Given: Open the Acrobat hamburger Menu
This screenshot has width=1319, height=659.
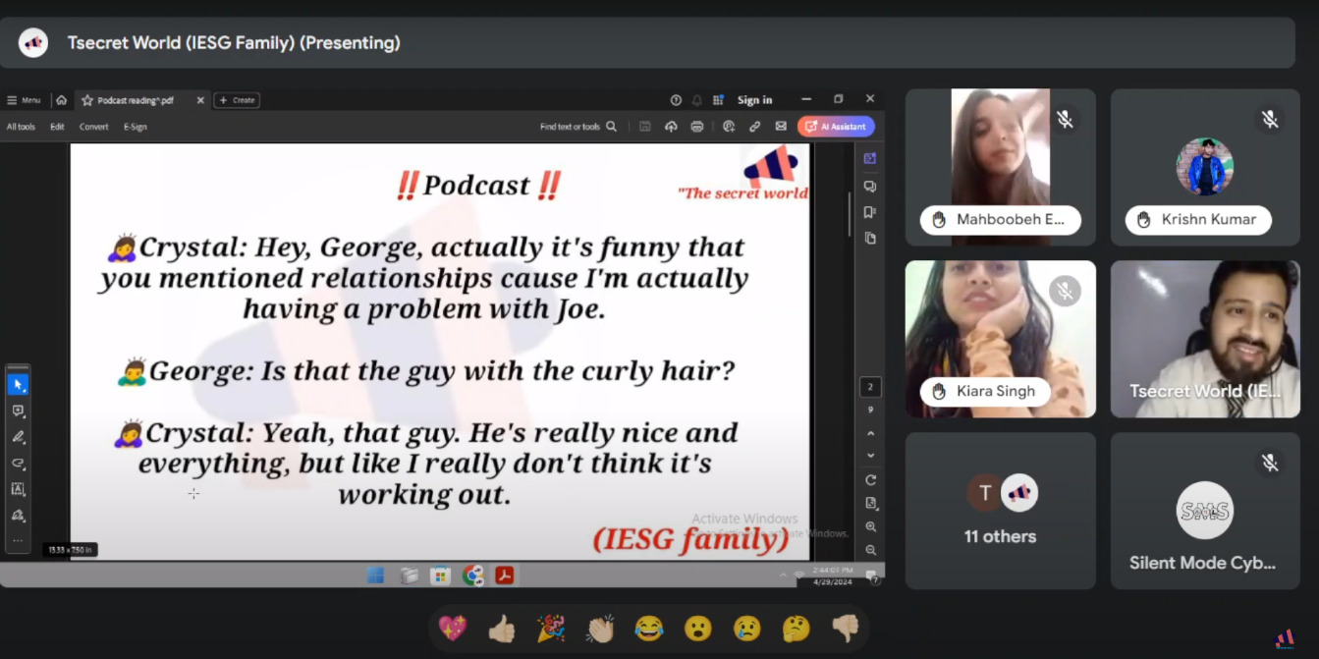Looking at the screenshot, I should (24, 100).
